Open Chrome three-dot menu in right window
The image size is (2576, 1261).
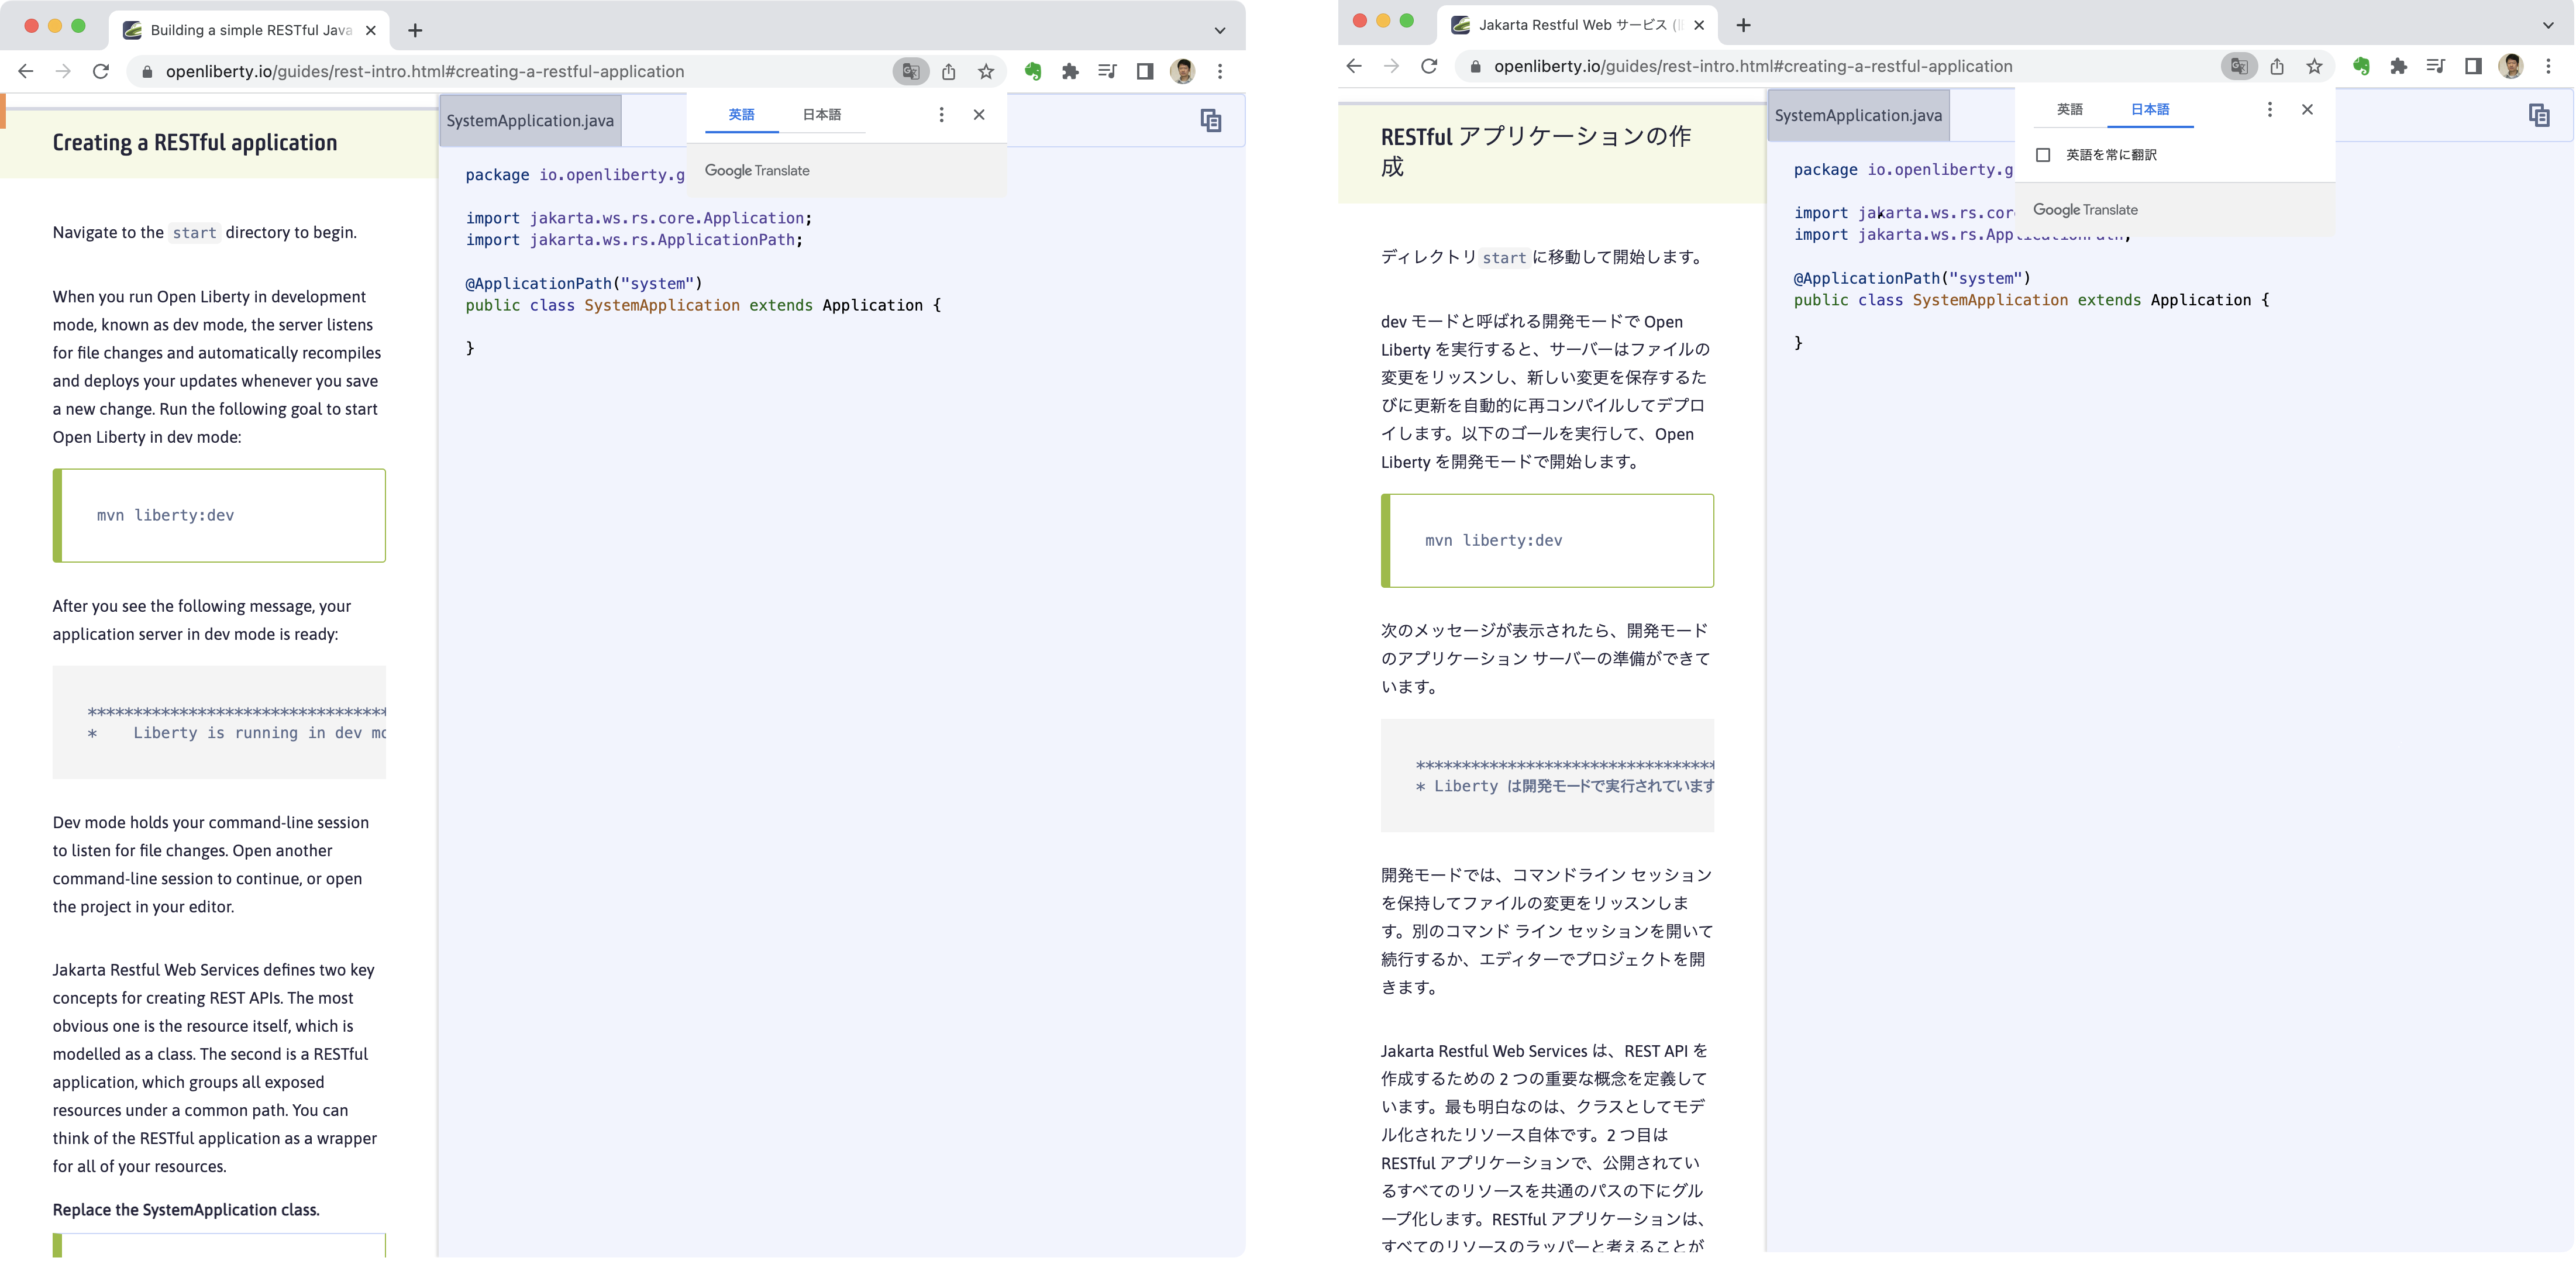(x=2548, y=66)
